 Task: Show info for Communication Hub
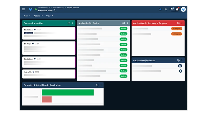pos(69,23)
